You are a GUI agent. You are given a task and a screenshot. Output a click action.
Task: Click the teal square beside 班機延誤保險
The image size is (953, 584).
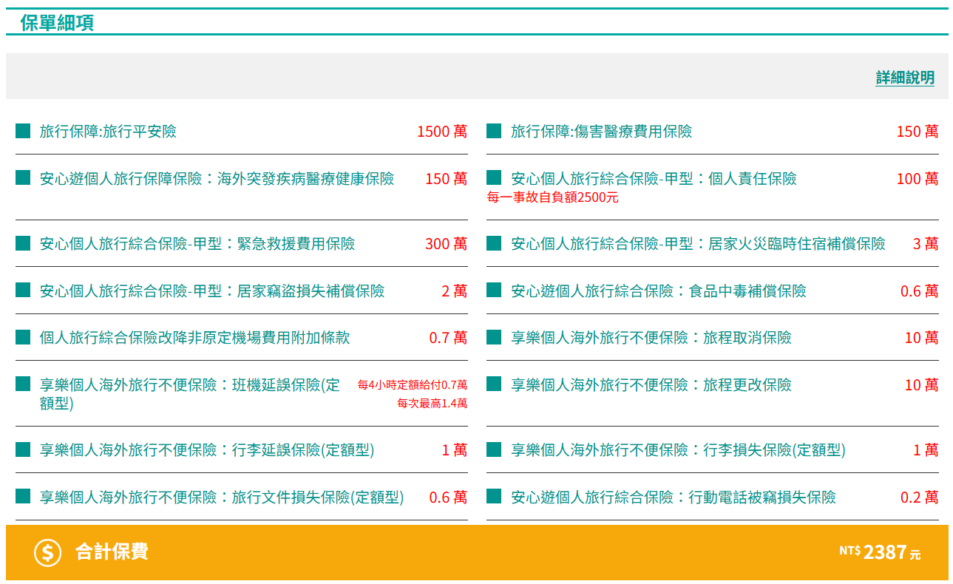pyautogui.click(x=23, y=384)
